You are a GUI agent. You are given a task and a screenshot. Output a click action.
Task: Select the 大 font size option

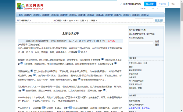coord(98,41)
